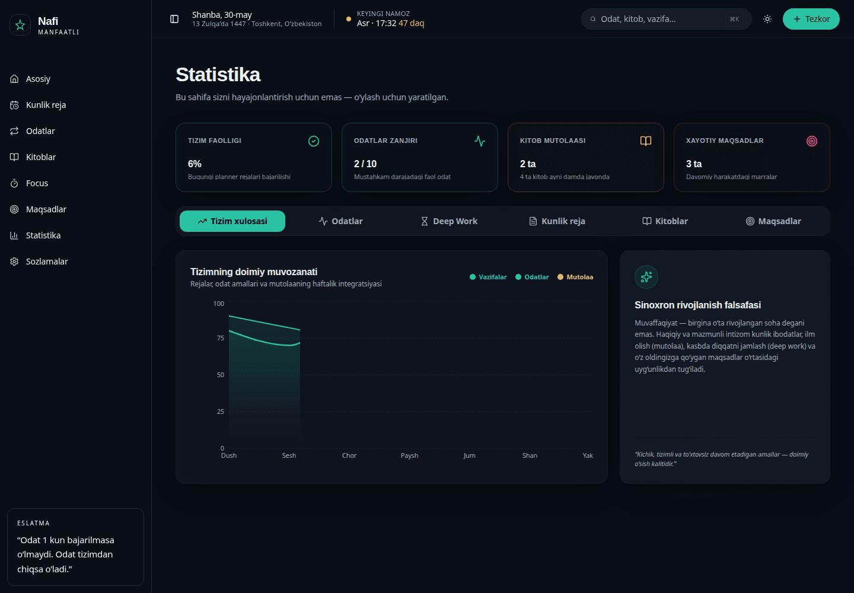This screenshot has width=854, height=593.
Task: Click the trend arrow icon in Tizim xulosasi tab
Action: pyautogui.click(x=202, y=221)
